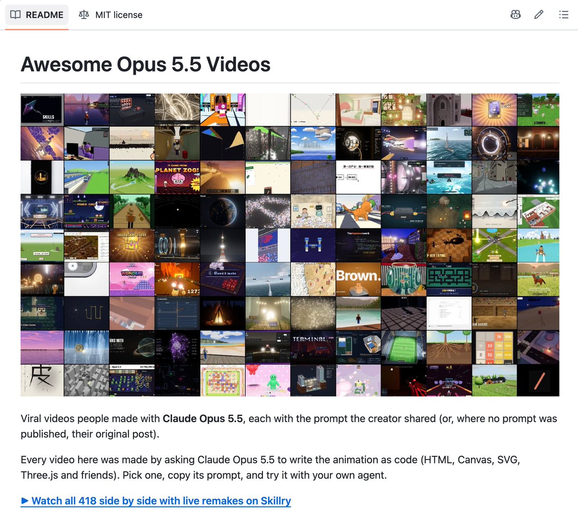Click the orange cat thumbnail

(x=358, y=211)
